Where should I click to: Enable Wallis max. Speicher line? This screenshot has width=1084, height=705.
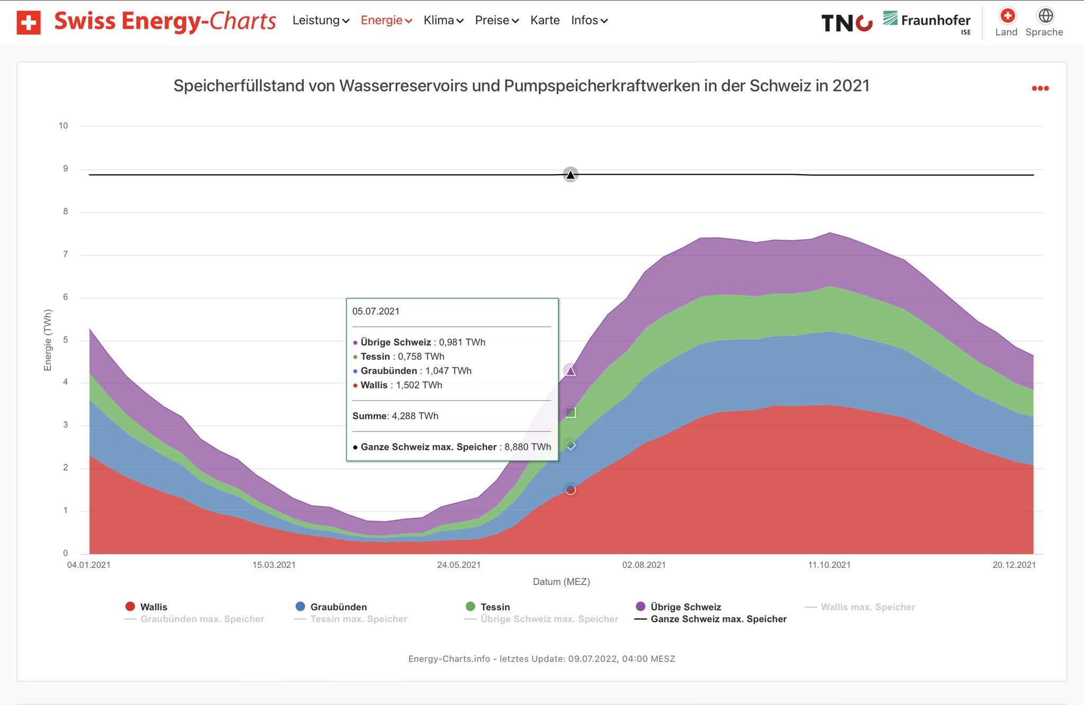click(x=860, y=607)
